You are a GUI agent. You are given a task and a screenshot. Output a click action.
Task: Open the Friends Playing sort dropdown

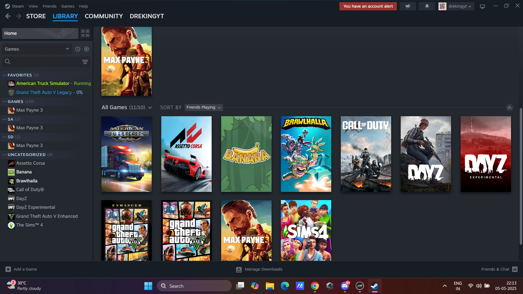pyautogui.click(x=203, y=108)
